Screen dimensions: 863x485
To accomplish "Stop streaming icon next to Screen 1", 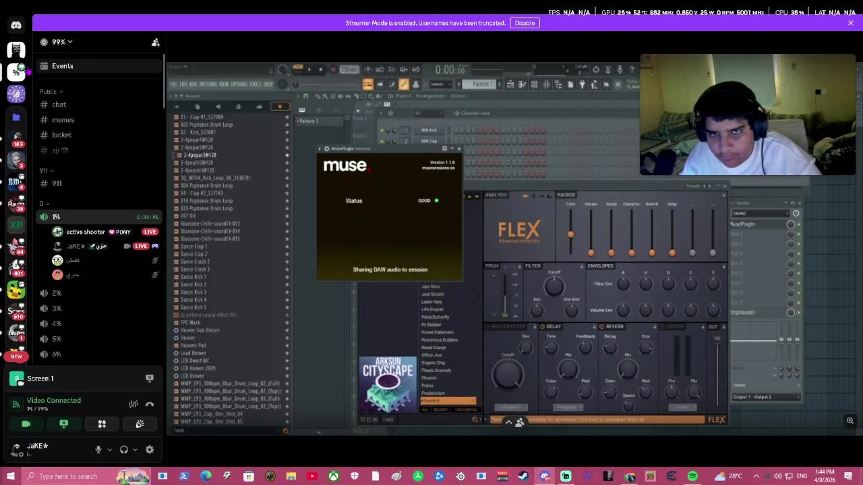I will click(x=150, y=379).
